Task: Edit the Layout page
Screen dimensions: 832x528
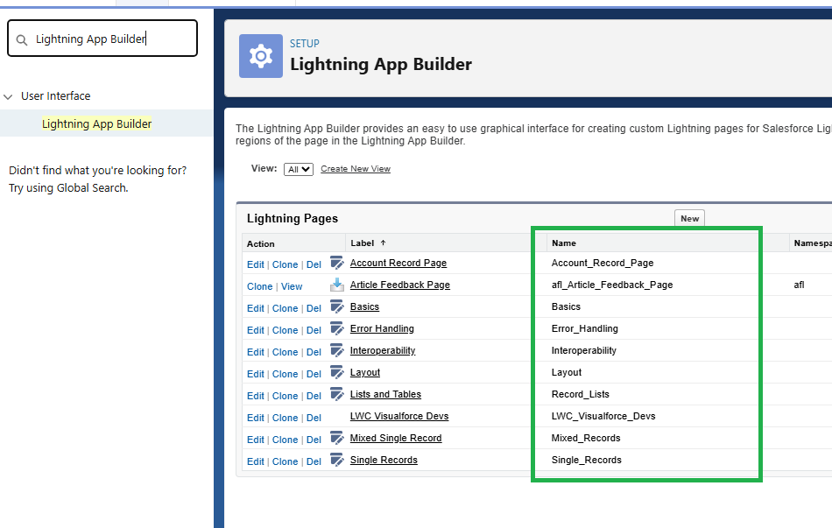Action: 255,374
